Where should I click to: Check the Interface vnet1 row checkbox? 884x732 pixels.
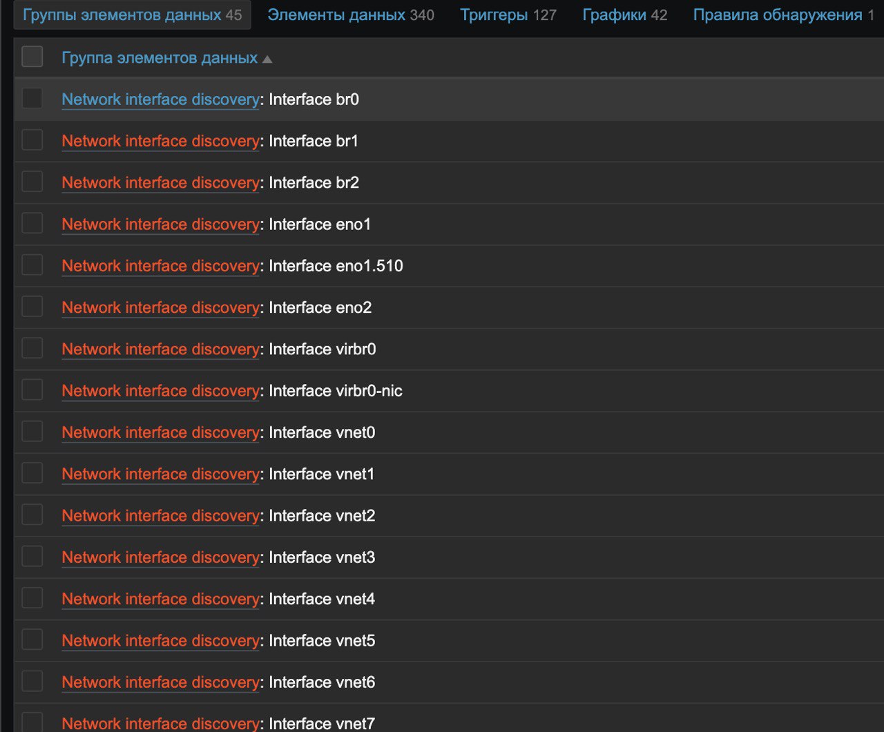[32, 472]
